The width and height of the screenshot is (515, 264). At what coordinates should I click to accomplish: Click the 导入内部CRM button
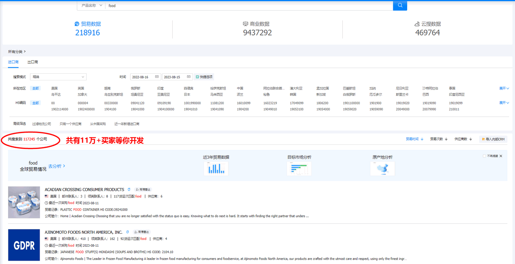493,139
